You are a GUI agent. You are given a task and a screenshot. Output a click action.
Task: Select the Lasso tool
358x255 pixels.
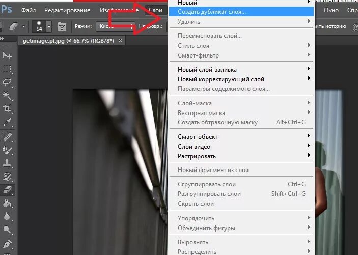(7, 82)
